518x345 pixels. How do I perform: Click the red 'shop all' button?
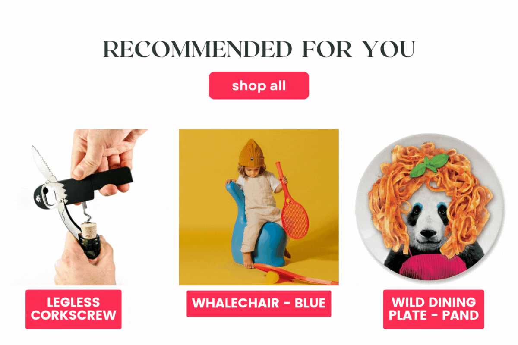[259, 85]
